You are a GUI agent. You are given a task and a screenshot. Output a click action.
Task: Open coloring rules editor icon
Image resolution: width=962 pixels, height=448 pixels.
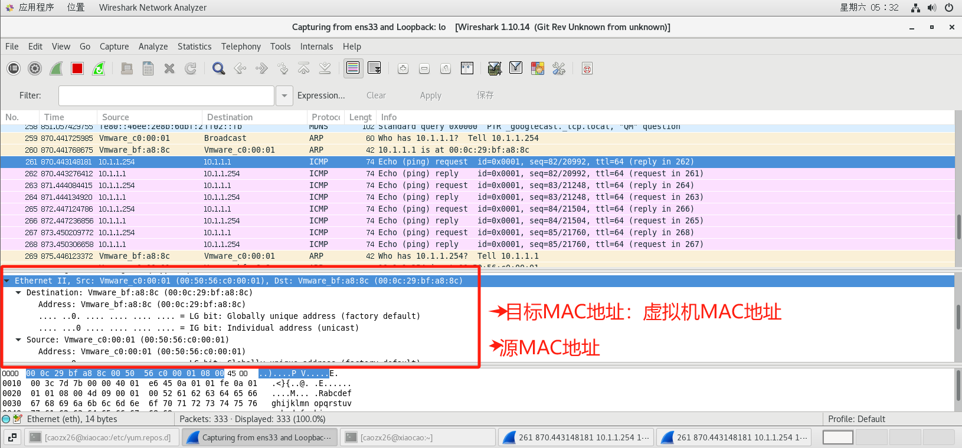(537, 68)
